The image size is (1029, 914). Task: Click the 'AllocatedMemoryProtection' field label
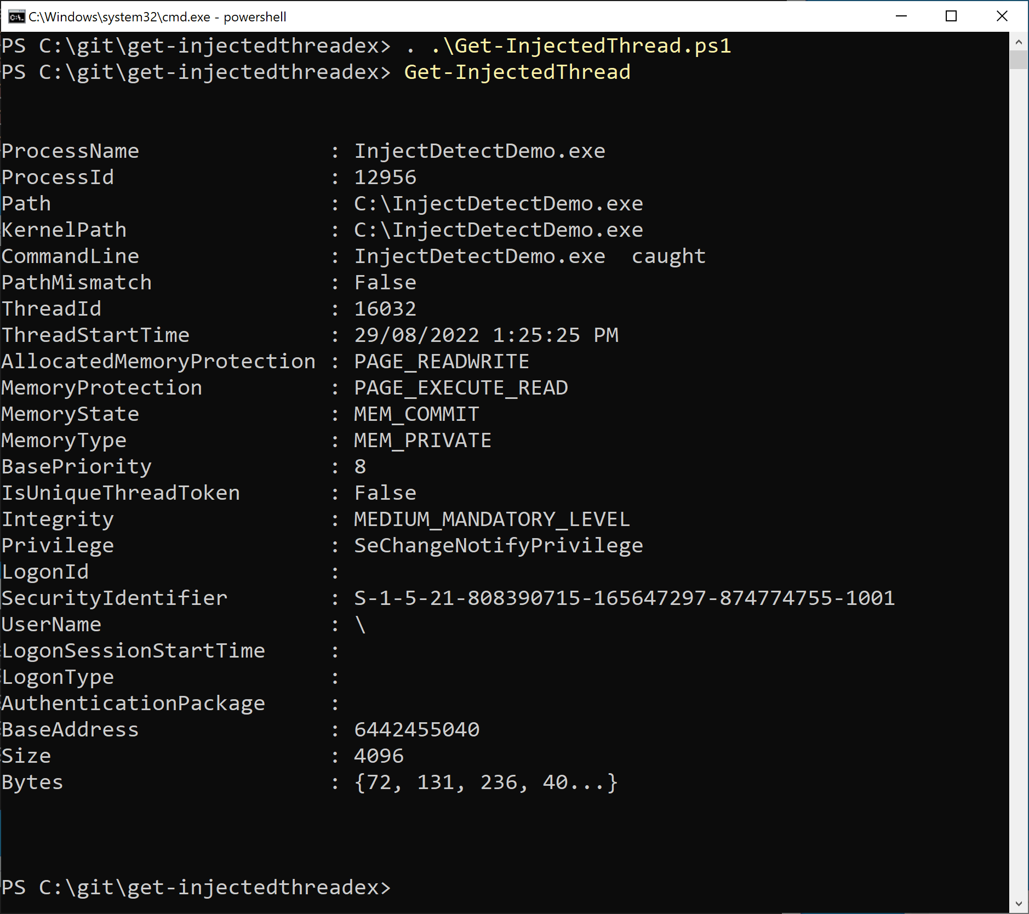[x=158, y=361]
